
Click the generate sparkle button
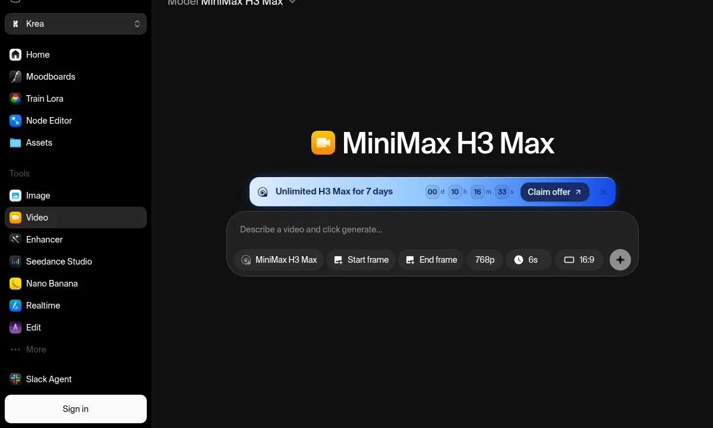click(620, 260)
